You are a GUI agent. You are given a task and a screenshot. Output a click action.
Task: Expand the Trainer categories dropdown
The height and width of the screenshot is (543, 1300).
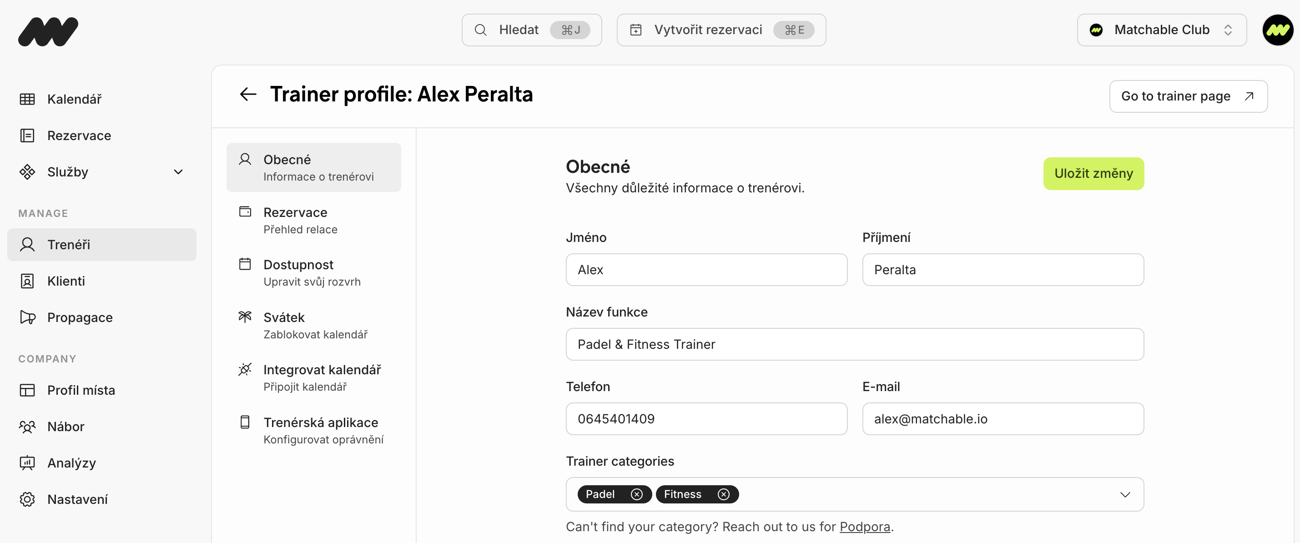click(1124, 494)
